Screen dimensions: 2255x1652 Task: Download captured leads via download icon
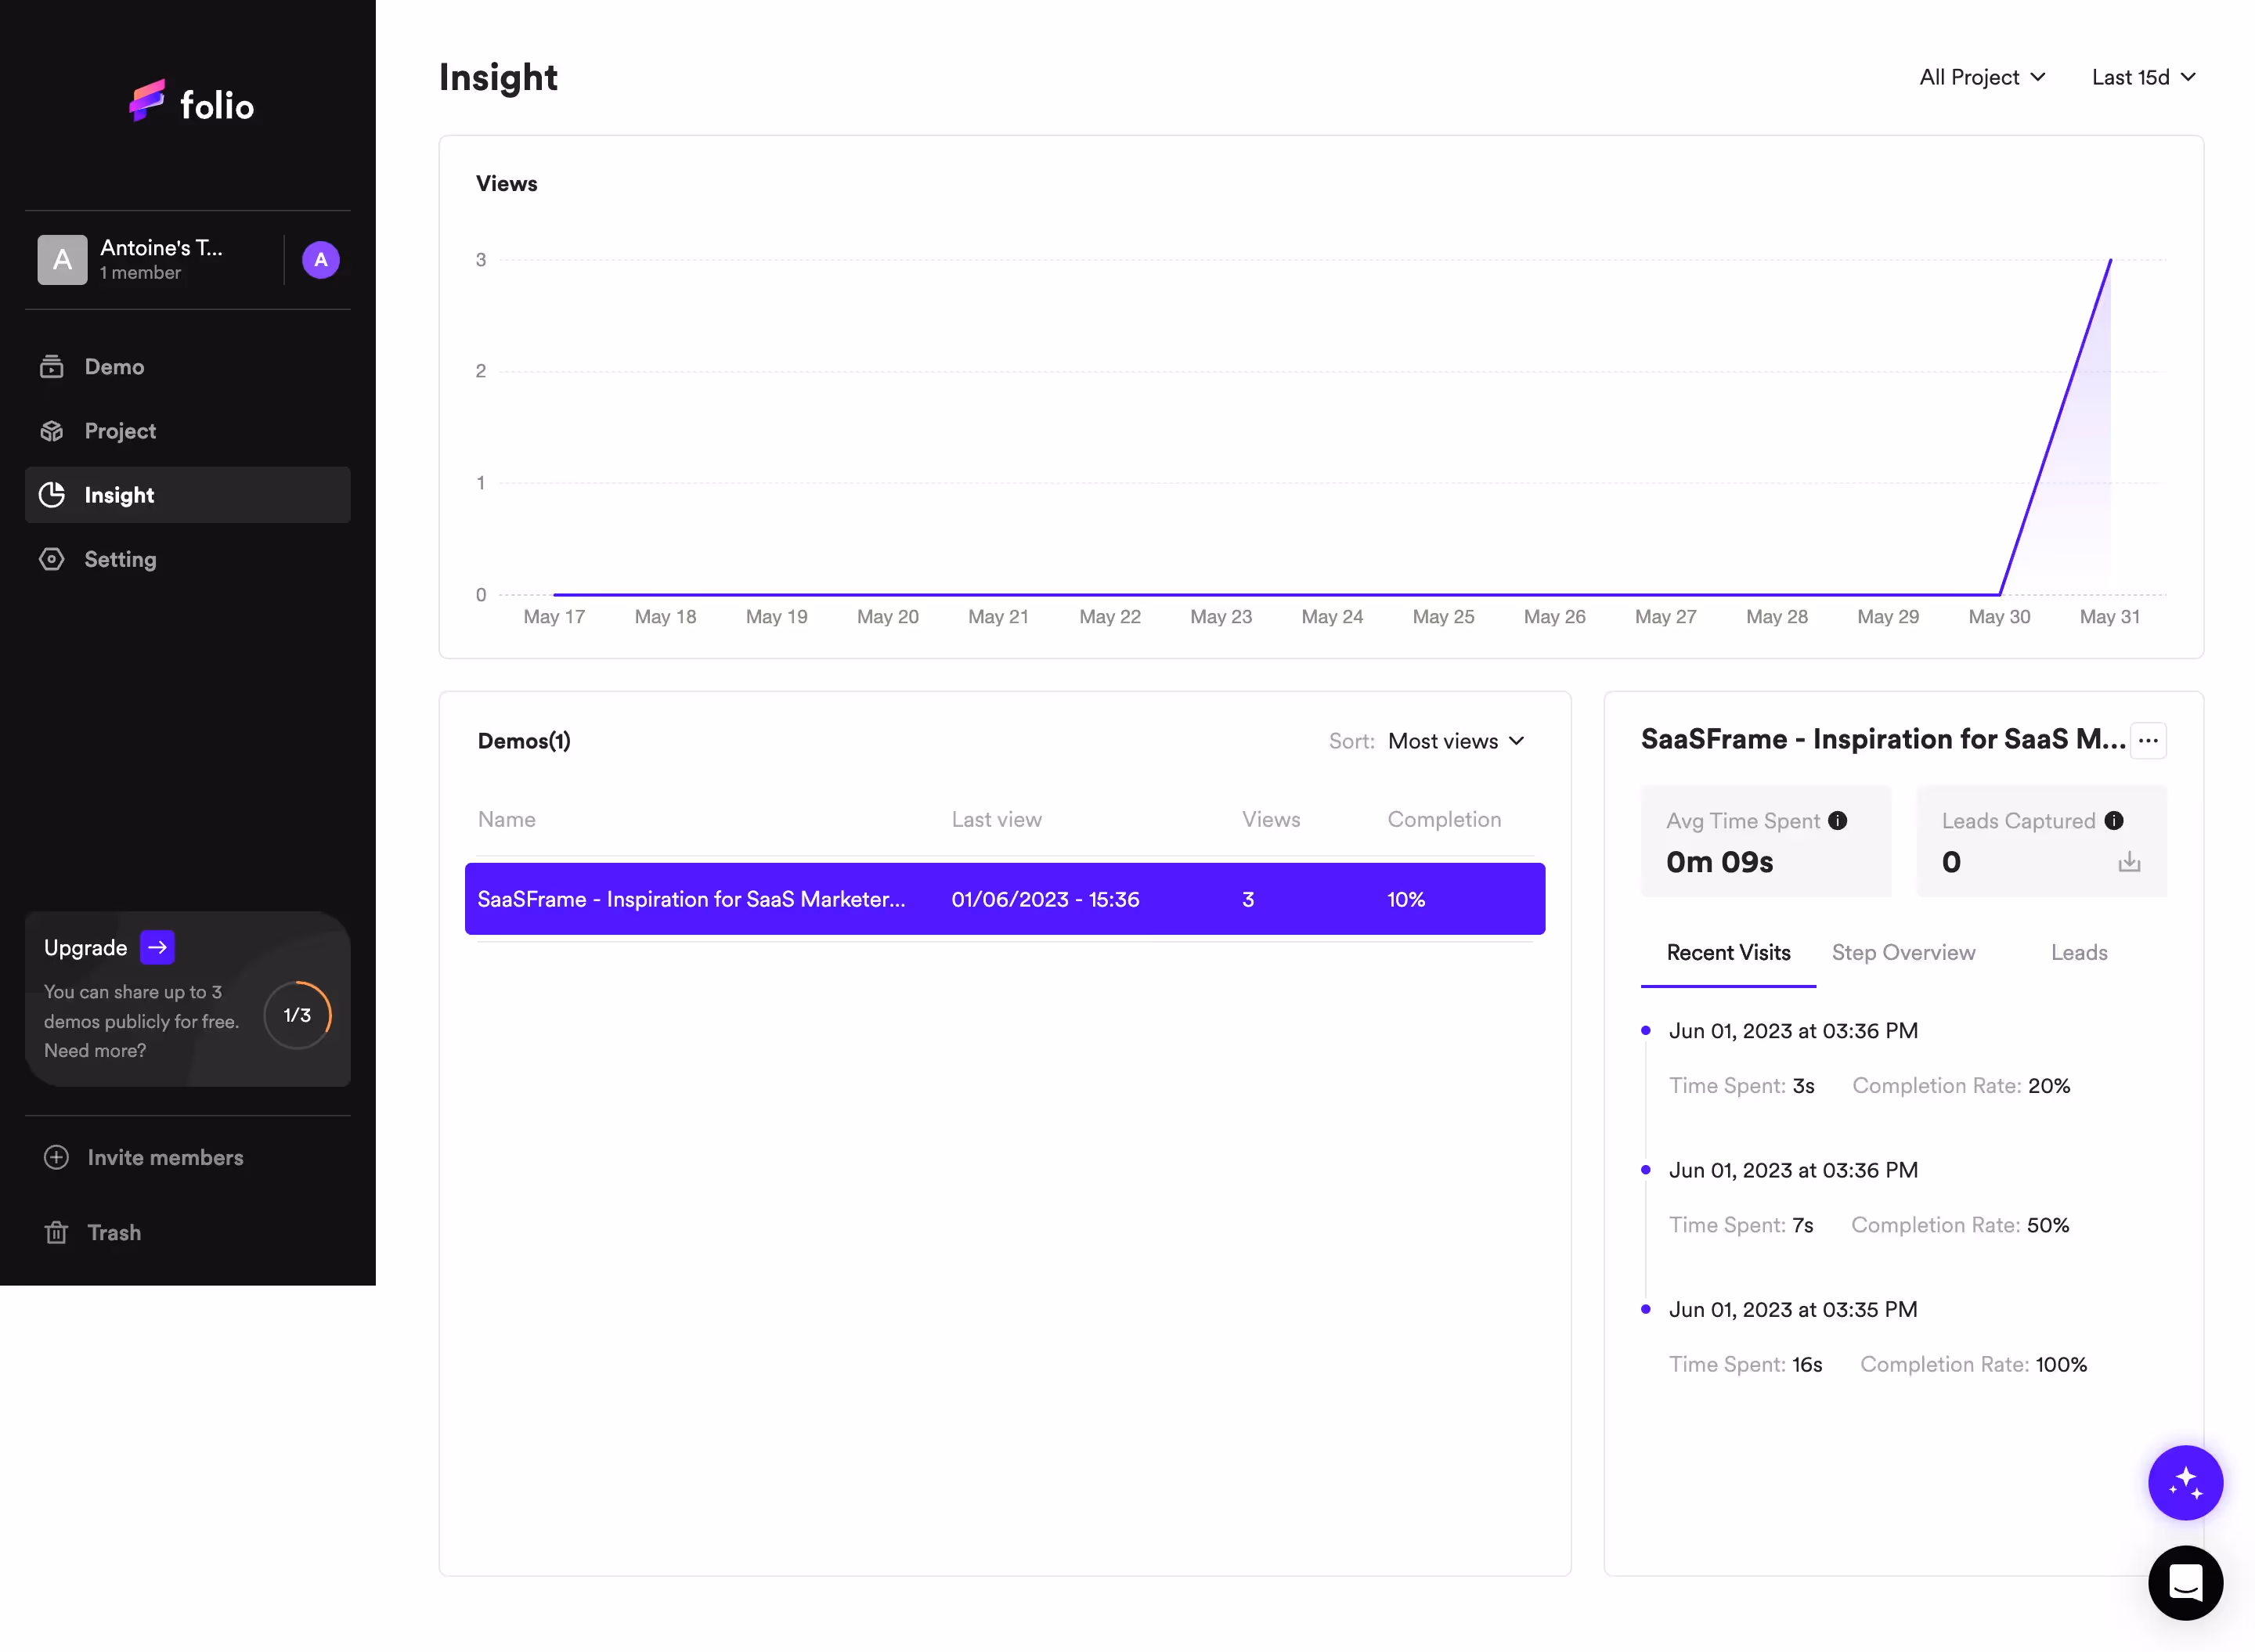2128,862
